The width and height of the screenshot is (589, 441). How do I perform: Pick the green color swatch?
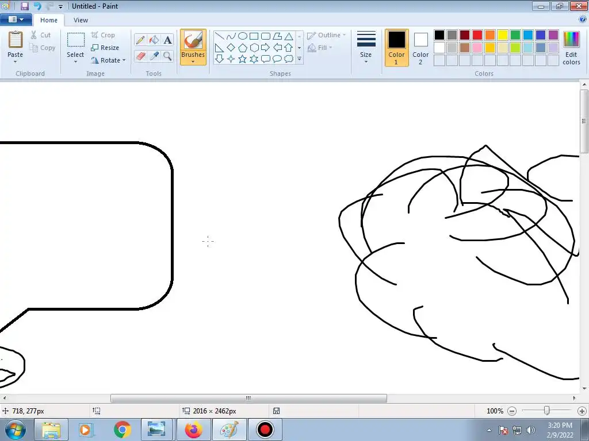515,35
